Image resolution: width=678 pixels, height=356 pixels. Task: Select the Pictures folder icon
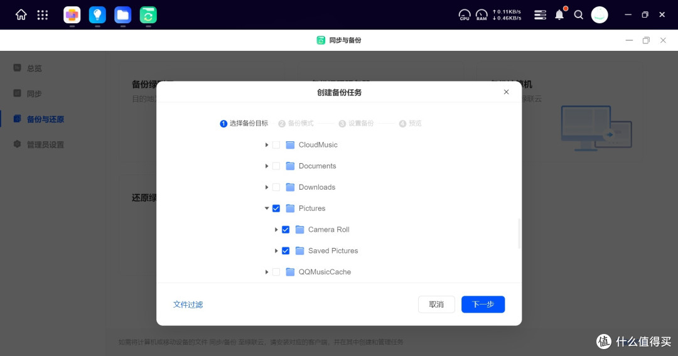click(290, 208)
